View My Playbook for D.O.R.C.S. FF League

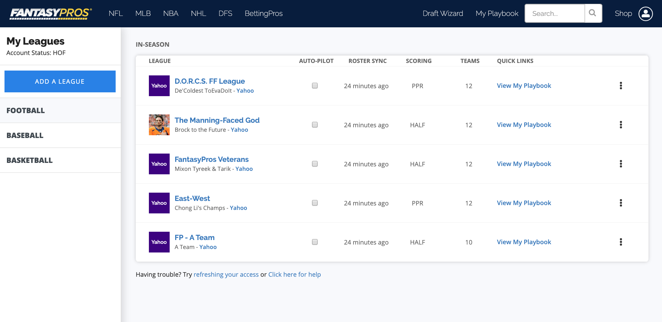pyautogui.click(x=524, y=86)
